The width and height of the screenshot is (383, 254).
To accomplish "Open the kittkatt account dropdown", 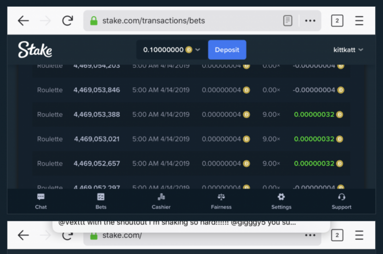I will point(348,50).
